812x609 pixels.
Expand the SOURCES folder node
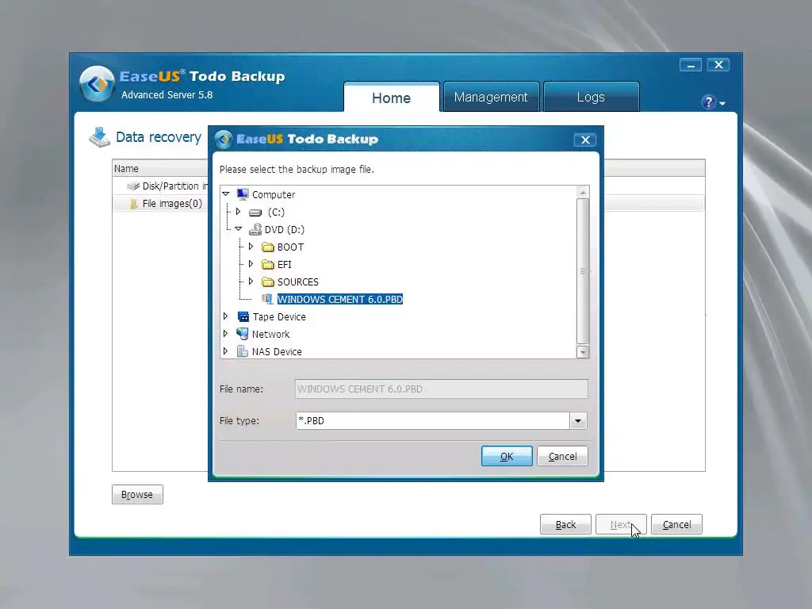pos(251,282)
